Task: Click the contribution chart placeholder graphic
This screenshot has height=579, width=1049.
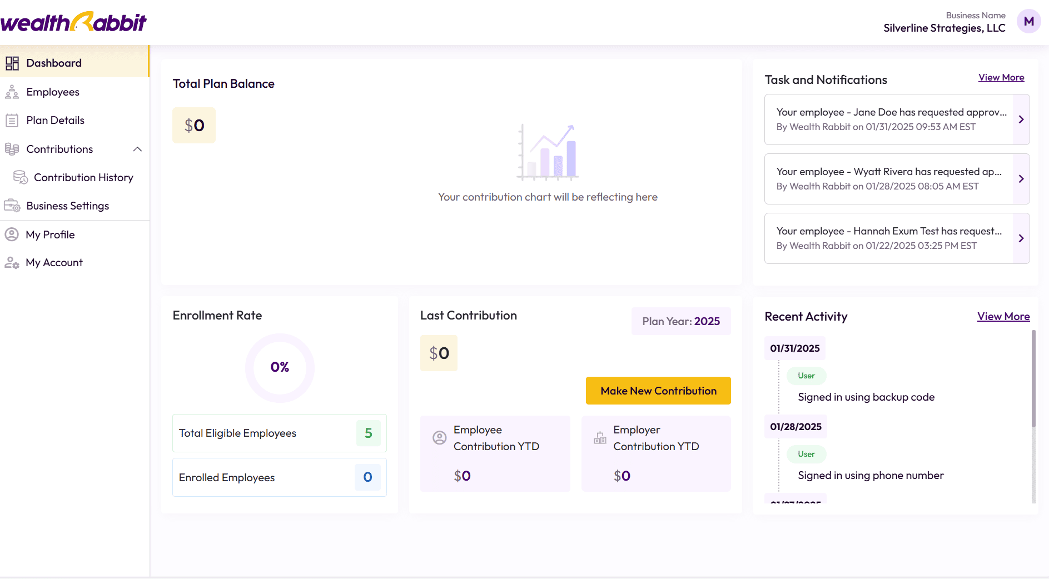Action: [548, 152]
